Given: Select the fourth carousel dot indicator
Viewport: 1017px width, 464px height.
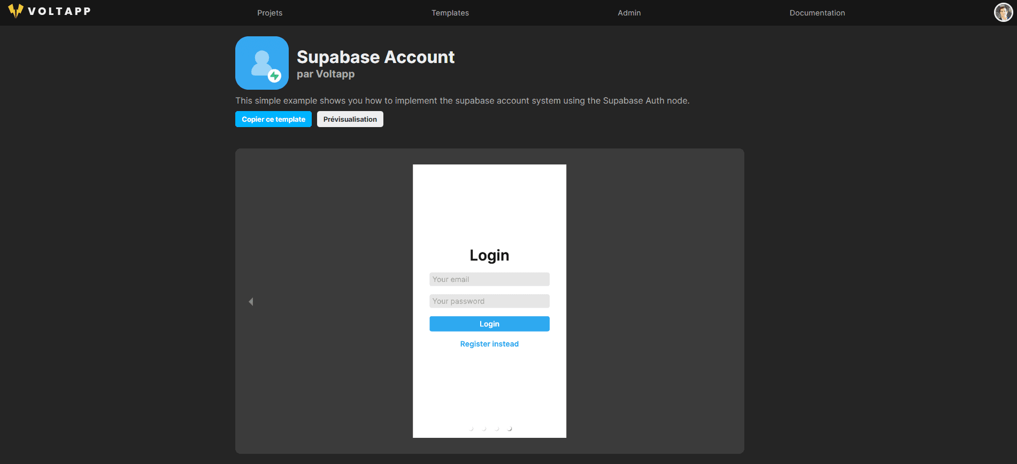Looking at the screenshot, I should (510, 428).
